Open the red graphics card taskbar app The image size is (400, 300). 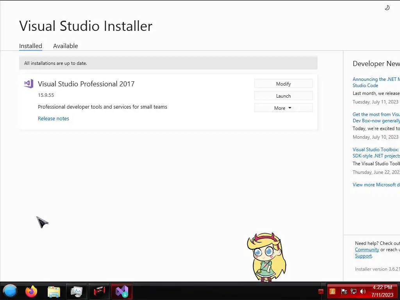point(99,291)
